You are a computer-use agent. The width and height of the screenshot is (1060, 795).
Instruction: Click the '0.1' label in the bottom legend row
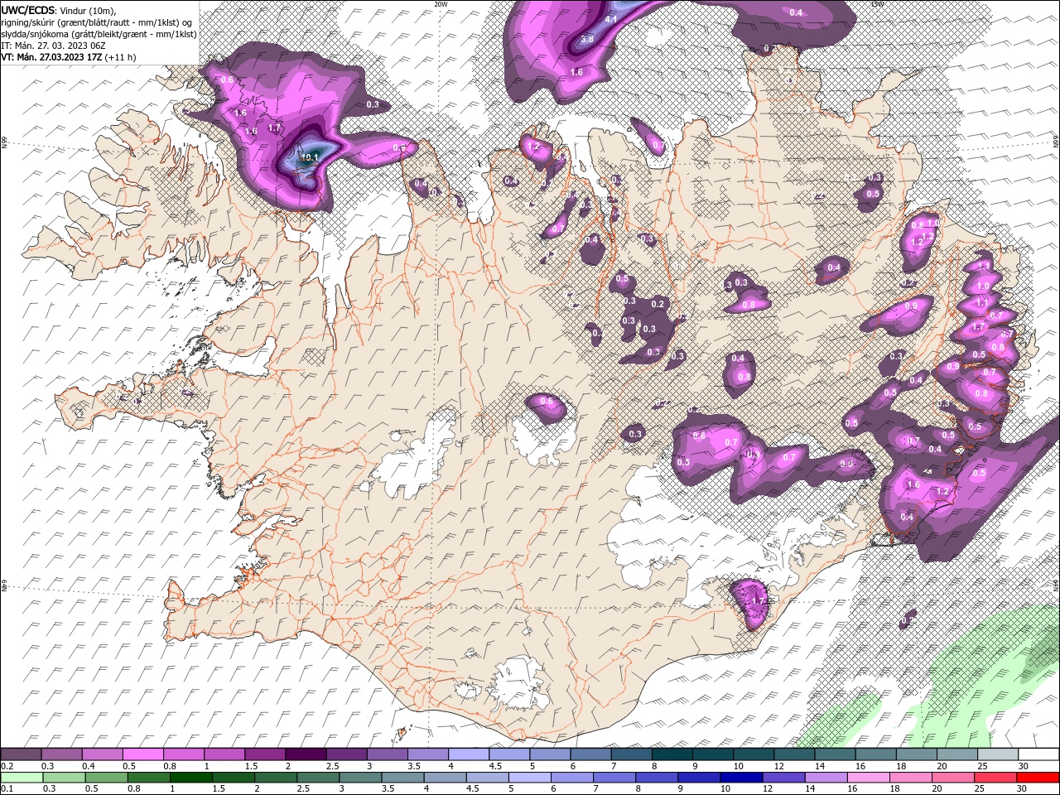coord(7,789)
